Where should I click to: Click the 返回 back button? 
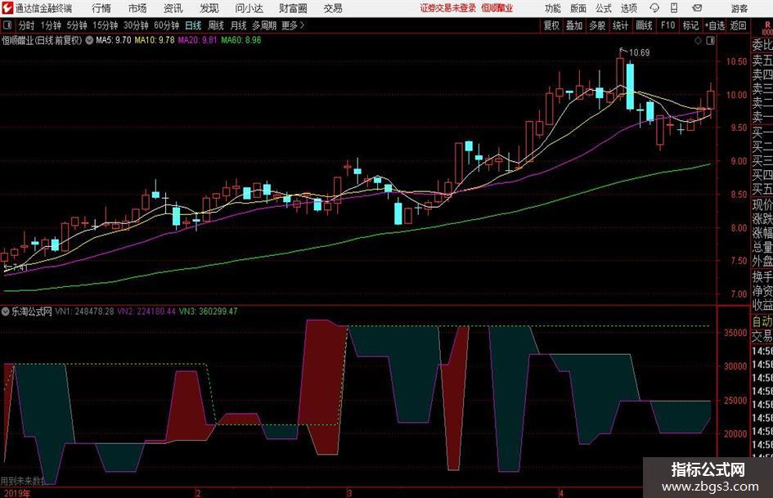[738, 25]
